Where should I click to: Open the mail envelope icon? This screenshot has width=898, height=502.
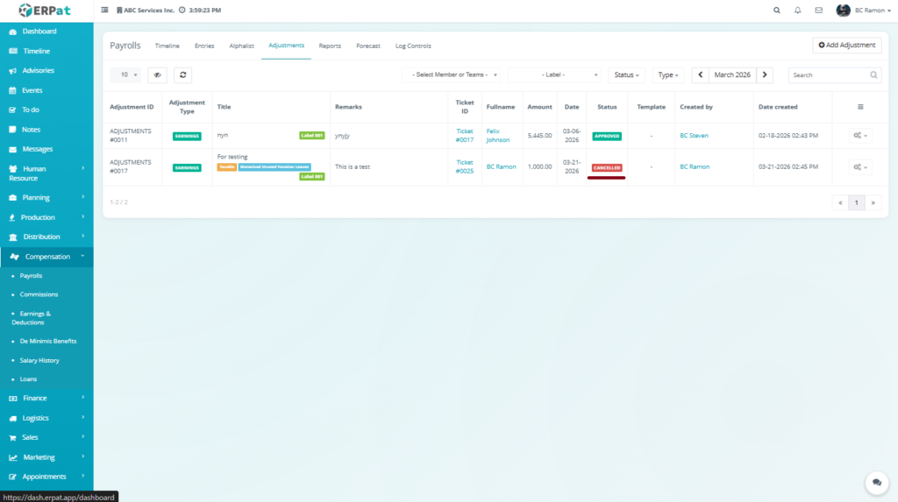pyautogui.click(x=818, y=11)
